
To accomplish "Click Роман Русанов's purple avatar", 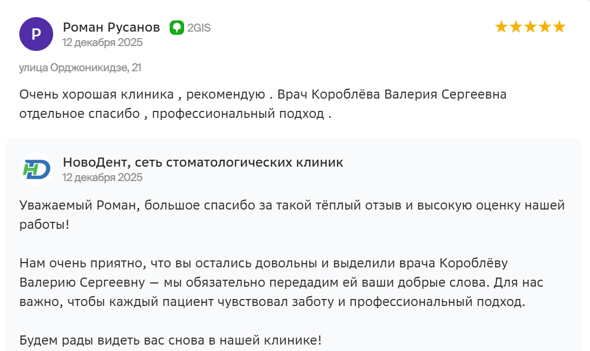I will pos(36,34).
